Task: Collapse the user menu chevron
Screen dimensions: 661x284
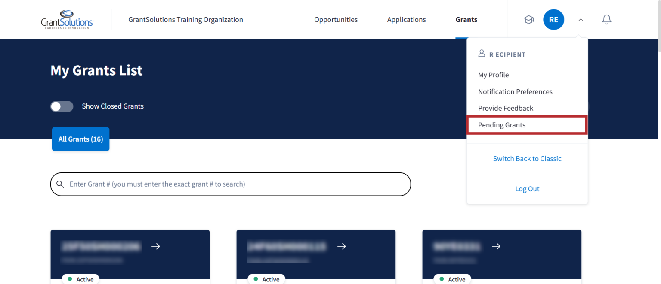Action: point(581,20)
